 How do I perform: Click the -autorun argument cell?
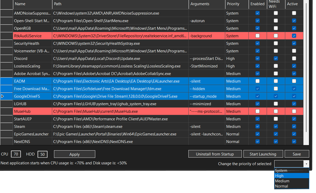click(x=207, y=21)
